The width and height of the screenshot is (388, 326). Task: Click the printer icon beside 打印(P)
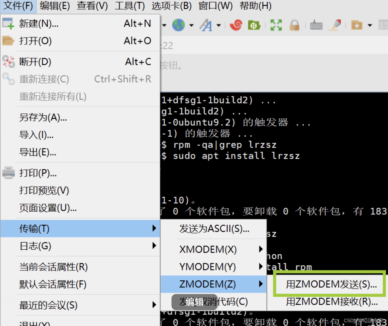(x=8, y=173)
